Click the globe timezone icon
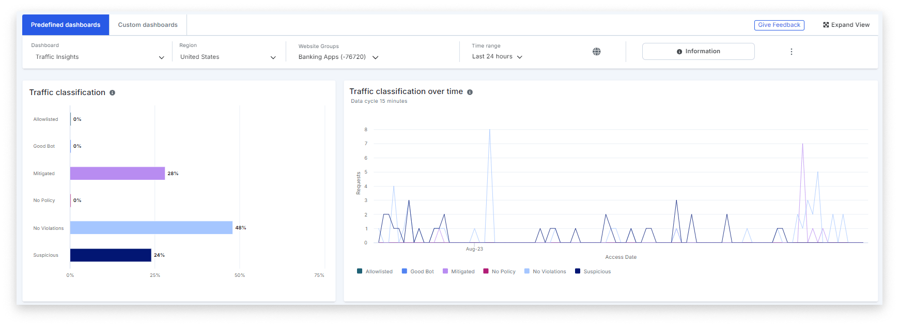 [x=596, y=52]
